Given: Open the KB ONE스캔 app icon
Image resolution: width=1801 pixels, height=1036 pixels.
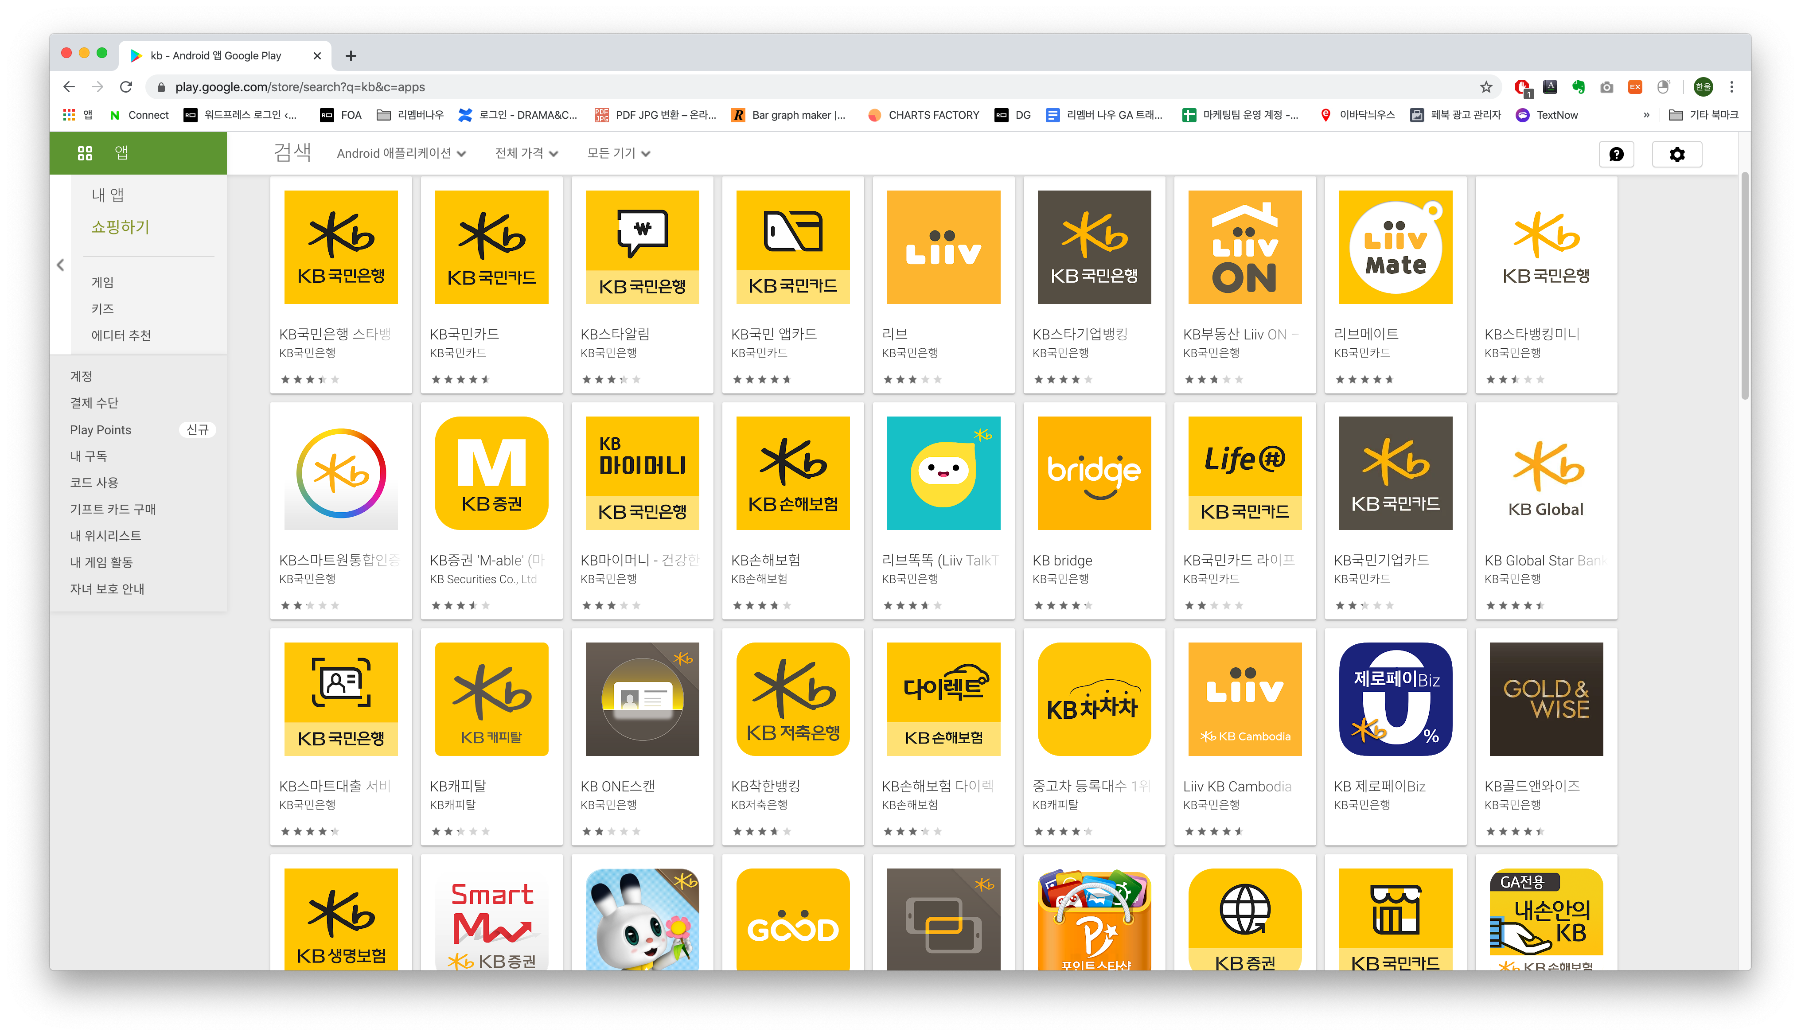Looking at the screenshot, I should 642,699.
